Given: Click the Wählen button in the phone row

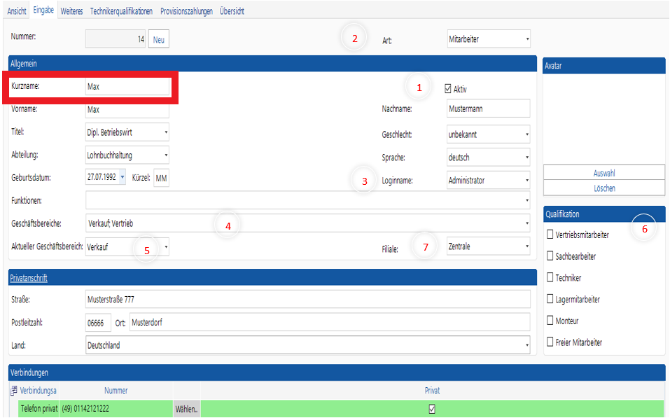Looking at the screenshot, I should [186, 409].
